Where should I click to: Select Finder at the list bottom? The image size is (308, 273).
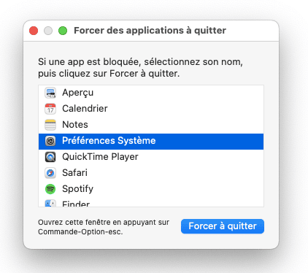[151, 202]
